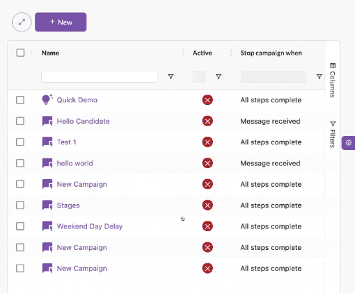Image resolution: width=355 pixels, height=293 pixels.
Task: Toggle the select-all checkbox in header
Action: coord(21,53)
